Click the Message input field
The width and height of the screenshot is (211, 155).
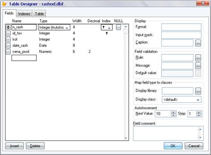tap(177, 65)
